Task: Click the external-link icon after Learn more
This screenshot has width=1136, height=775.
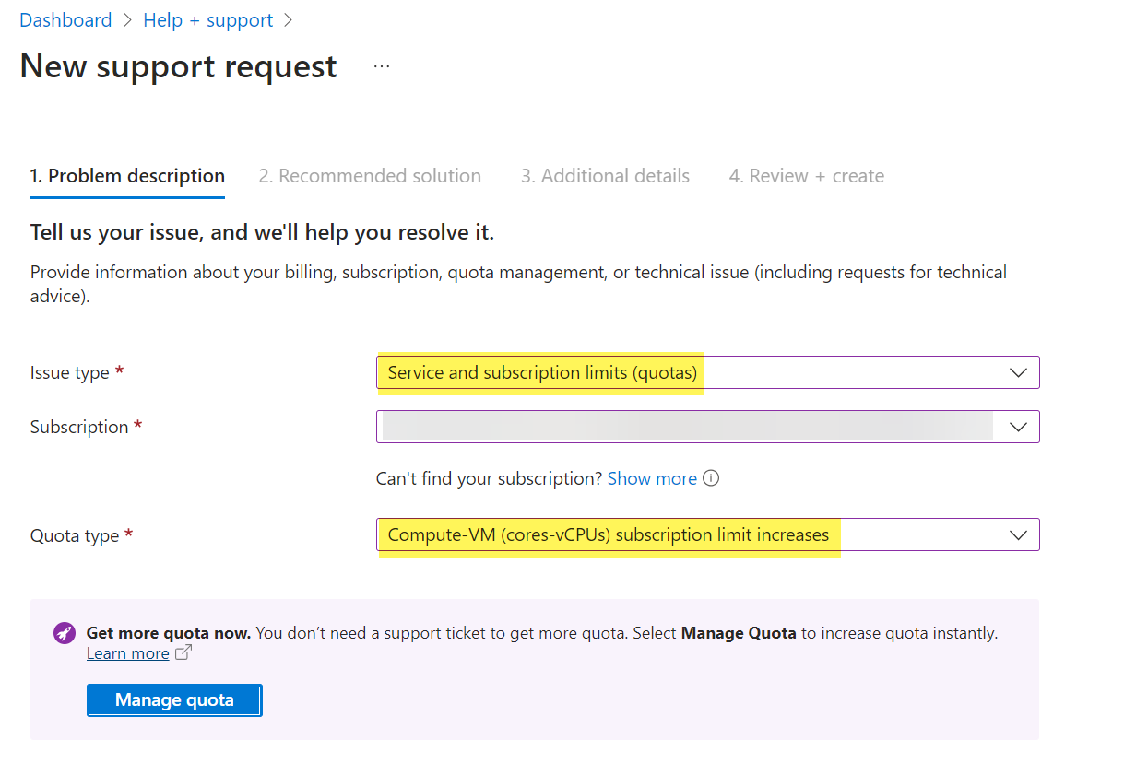Action: click(182, 652)
